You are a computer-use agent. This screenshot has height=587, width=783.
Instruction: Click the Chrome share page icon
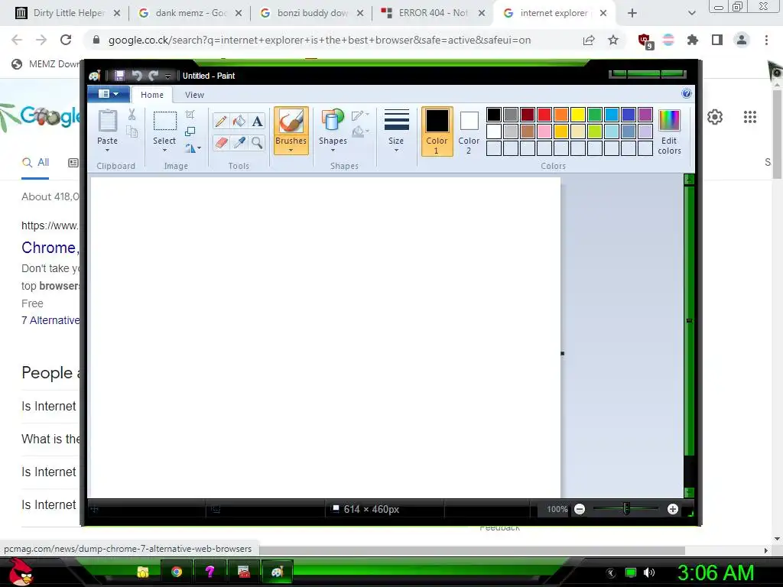tap(589, 40)
